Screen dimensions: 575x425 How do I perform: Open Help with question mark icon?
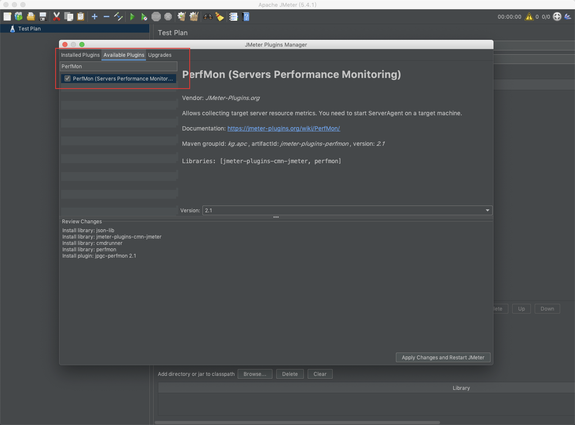[246, 17]
